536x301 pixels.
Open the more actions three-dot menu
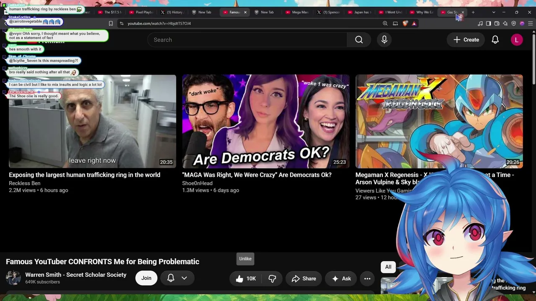(367, 278)
